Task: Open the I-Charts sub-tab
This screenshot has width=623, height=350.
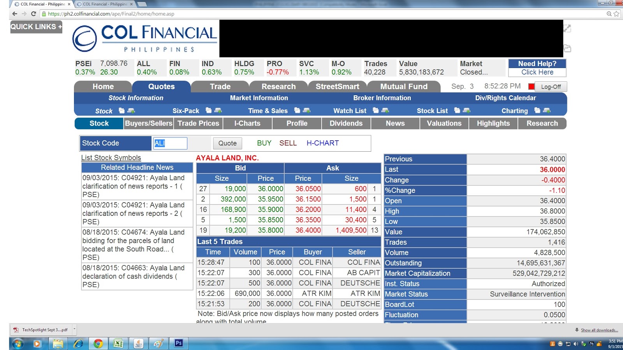Action: point(247,123)
